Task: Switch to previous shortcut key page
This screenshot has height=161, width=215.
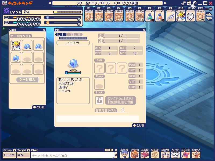Action: coord(209,18)
